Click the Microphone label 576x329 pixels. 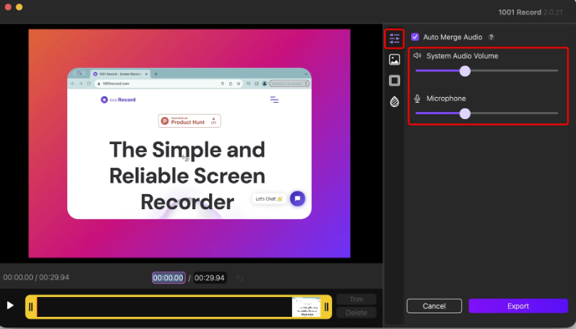point(446,98)
